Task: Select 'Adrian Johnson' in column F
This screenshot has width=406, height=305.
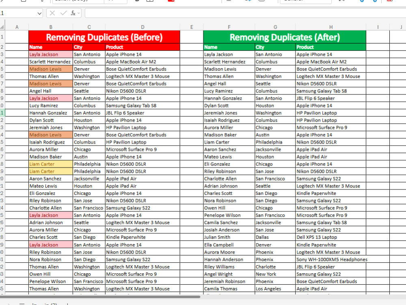Action: point(229,186)
